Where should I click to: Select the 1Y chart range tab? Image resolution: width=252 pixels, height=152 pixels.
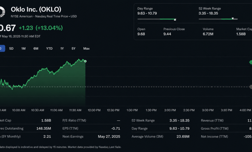click(x=62, y=49)
